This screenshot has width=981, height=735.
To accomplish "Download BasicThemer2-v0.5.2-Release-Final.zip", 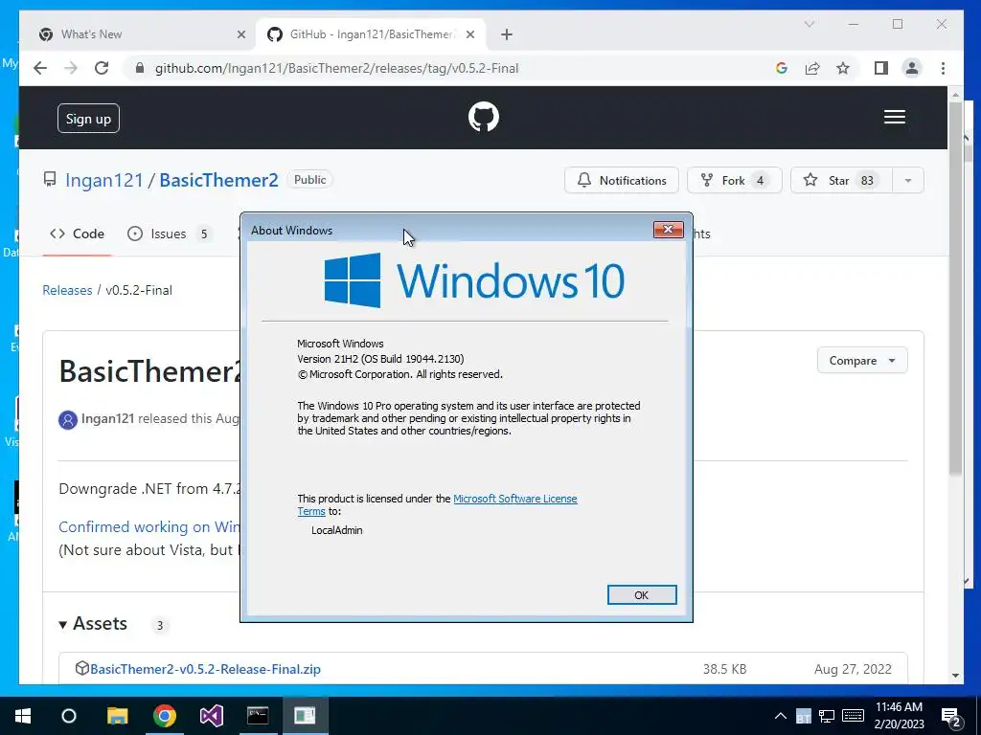I will (x=205, y=669).
